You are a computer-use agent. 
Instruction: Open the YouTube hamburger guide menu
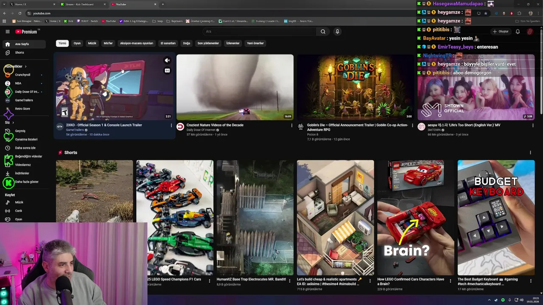tap(7, 31)
